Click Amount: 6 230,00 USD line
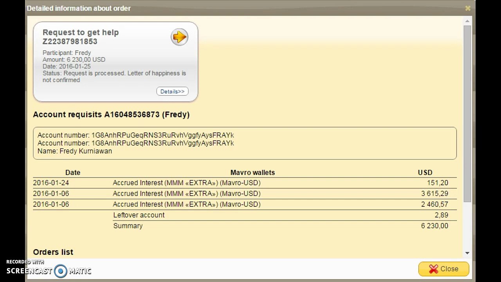 [74, 60]
